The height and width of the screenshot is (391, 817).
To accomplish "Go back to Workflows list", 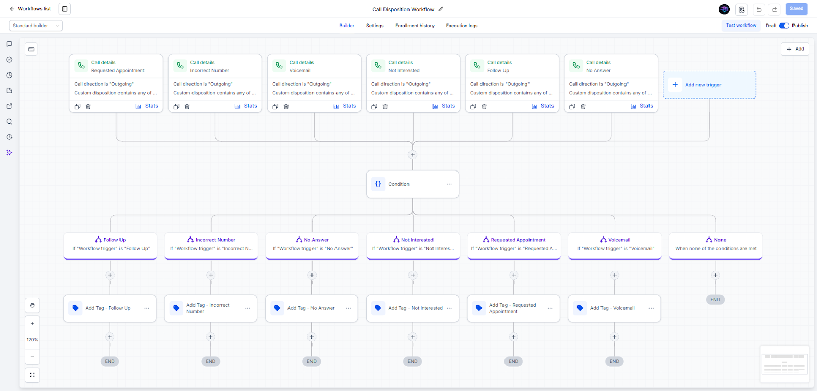I will [30, 9].
